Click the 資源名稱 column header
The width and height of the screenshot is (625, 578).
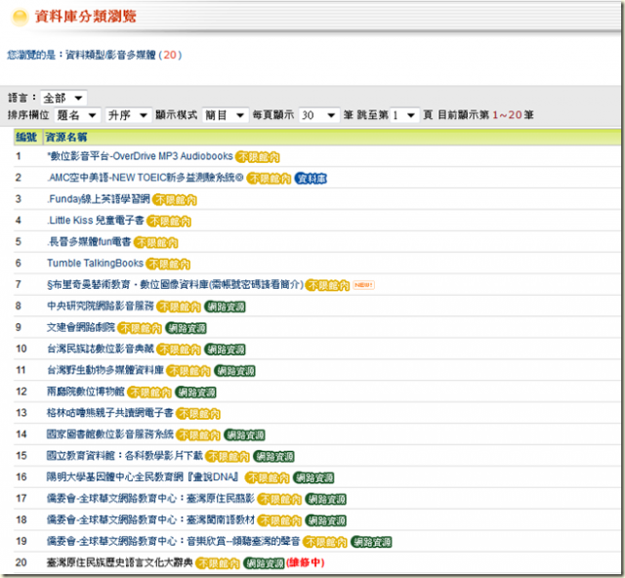66,137
